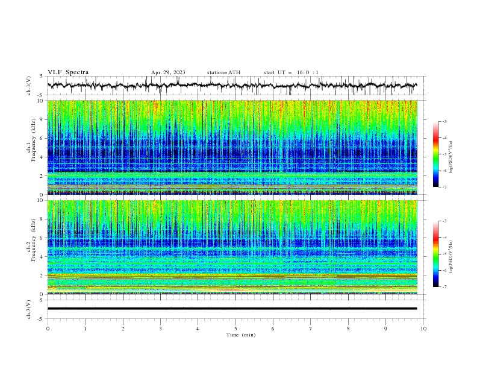This screenshot has height=369, width=477.
Task: Click time axis tick label "5"
Action: point(235,329)
